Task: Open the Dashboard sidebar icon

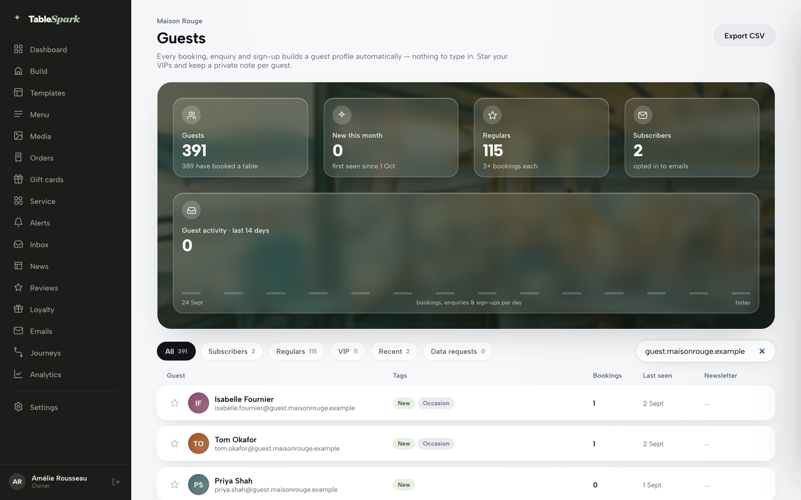Action: coord(18,49)
